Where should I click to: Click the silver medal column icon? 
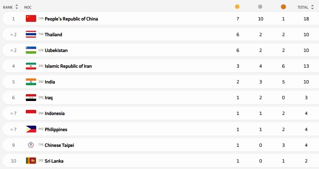click(x=260, y=7)
